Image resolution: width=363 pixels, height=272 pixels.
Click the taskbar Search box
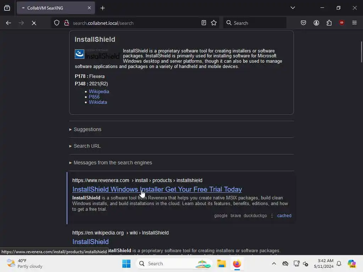pyautogui.click(x=174, y=263)
